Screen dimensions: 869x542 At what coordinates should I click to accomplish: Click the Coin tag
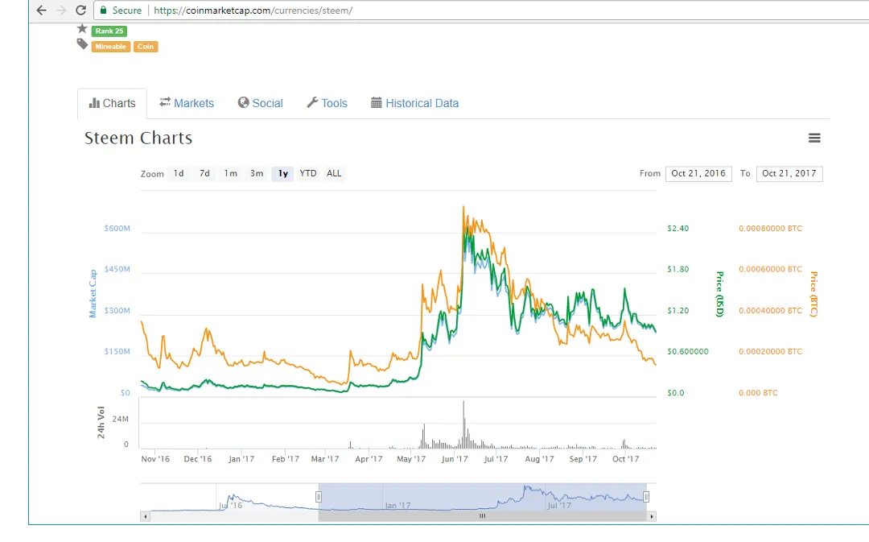[x=146, y=47]
